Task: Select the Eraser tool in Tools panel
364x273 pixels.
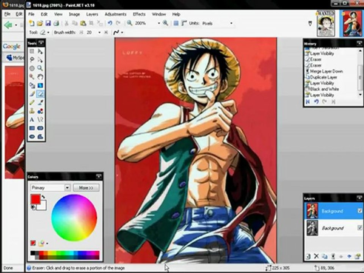Action: (x=40, y=94)
